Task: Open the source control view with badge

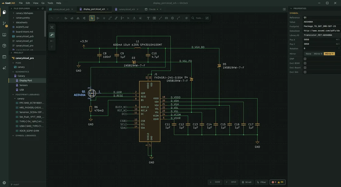Action: point(4,23)
